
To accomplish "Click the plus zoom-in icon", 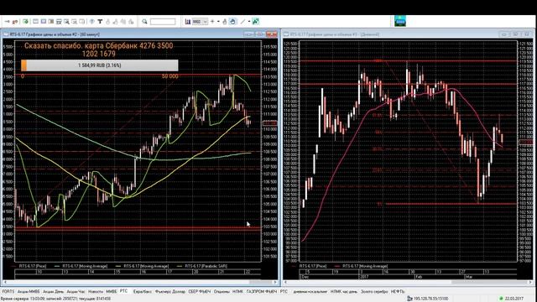I will click(212, 22).
